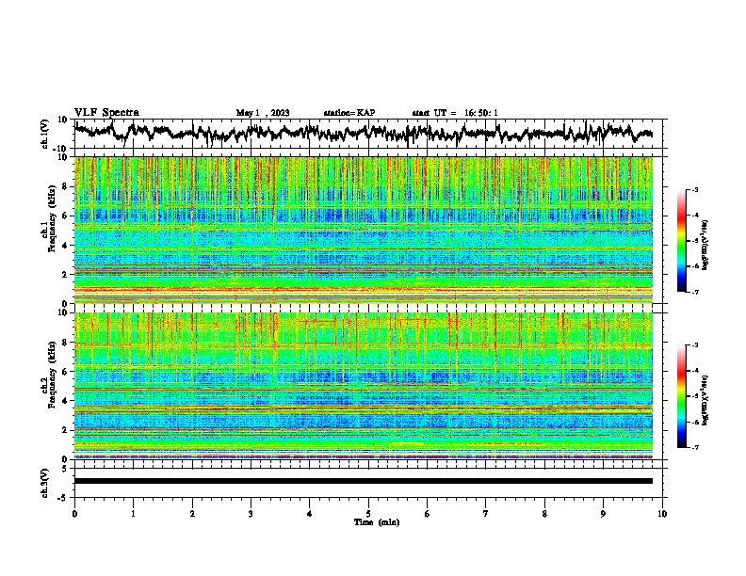746x576 pixels.
Task: Click the "Time (min)" axis label
Action: [x=377, y=522]
